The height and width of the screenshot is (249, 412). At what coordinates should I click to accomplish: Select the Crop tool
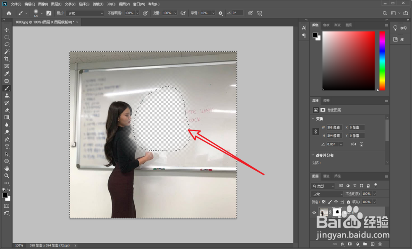click(x=7, y=59)
